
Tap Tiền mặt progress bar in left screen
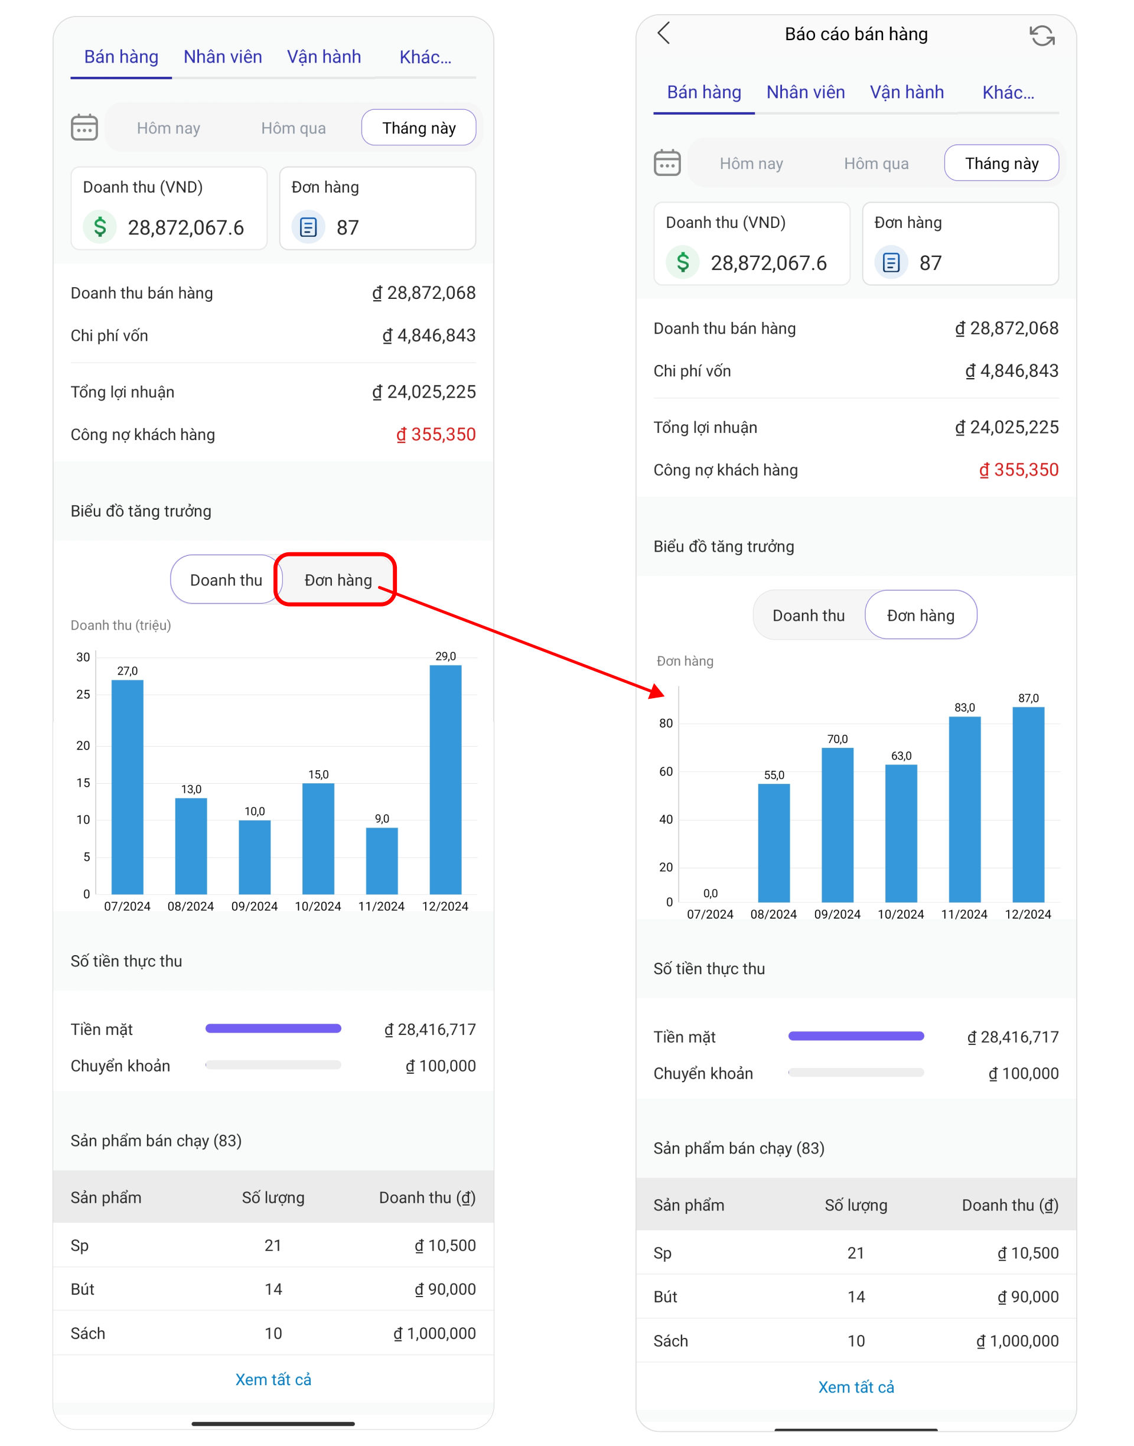[273, 1028]
